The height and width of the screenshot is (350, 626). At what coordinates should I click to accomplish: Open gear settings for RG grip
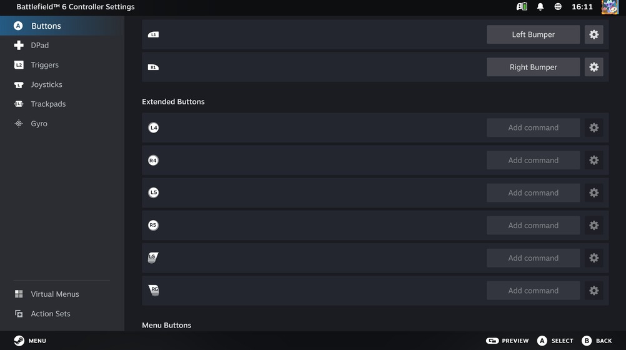point(594,291)
